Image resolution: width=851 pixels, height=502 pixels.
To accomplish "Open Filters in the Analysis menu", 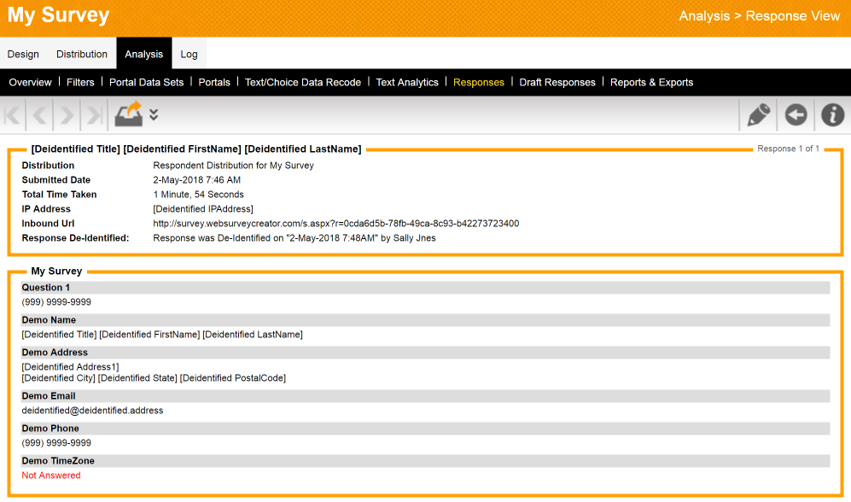I will (80, 82).
